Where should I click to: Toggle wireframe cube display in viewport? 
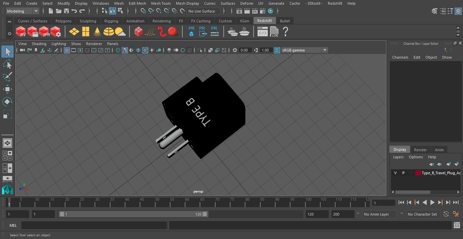(x=118, y=50)
